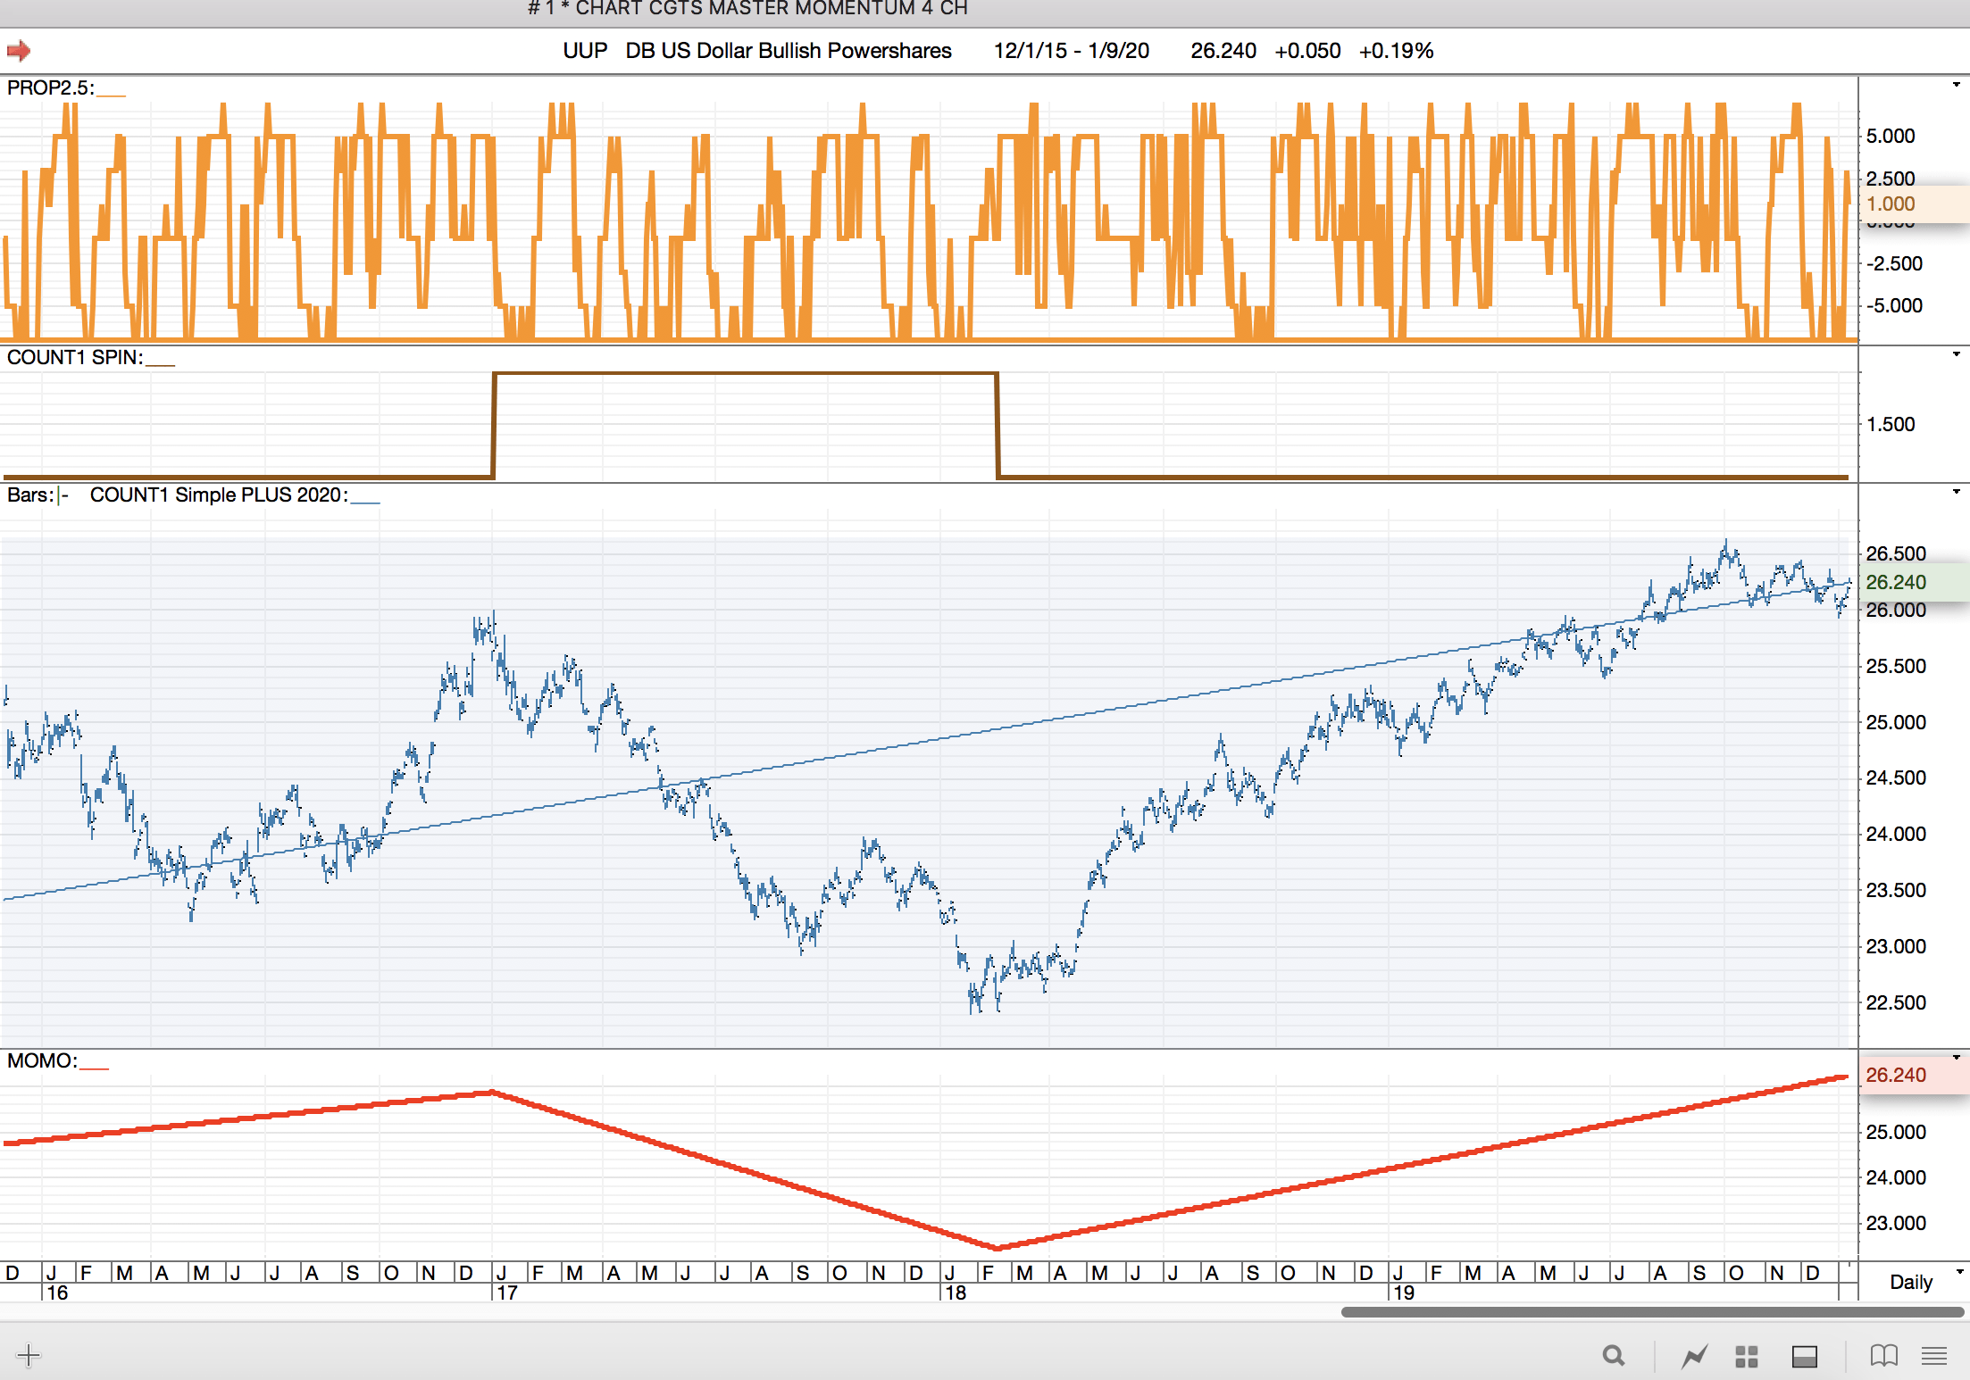Screen dimensions: 1970x1380
Task: Open the COUNT1 SPIN pane dropdown arrow
Action: 1956,354
